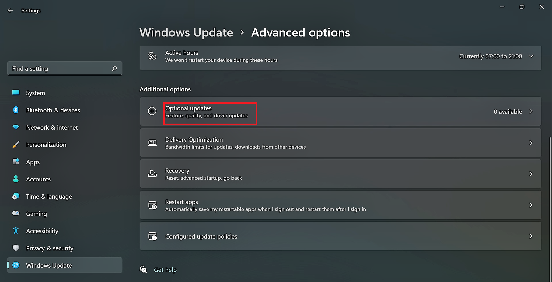Go to Time & language settings
The width and height of the screenshot is (552, 282).
[49, 197]
